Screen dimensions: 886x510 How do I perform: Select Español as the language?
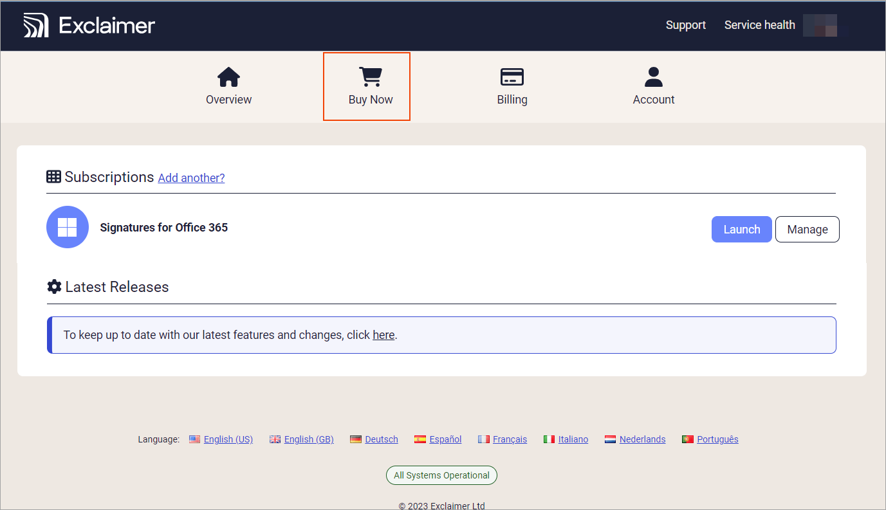click(x=445, y=439)
